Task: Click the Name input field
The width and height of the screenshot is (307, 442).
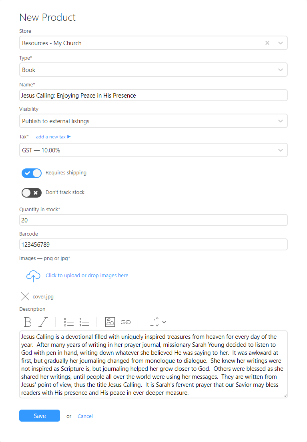Action: pyautogui.click(x=153, y=95)
